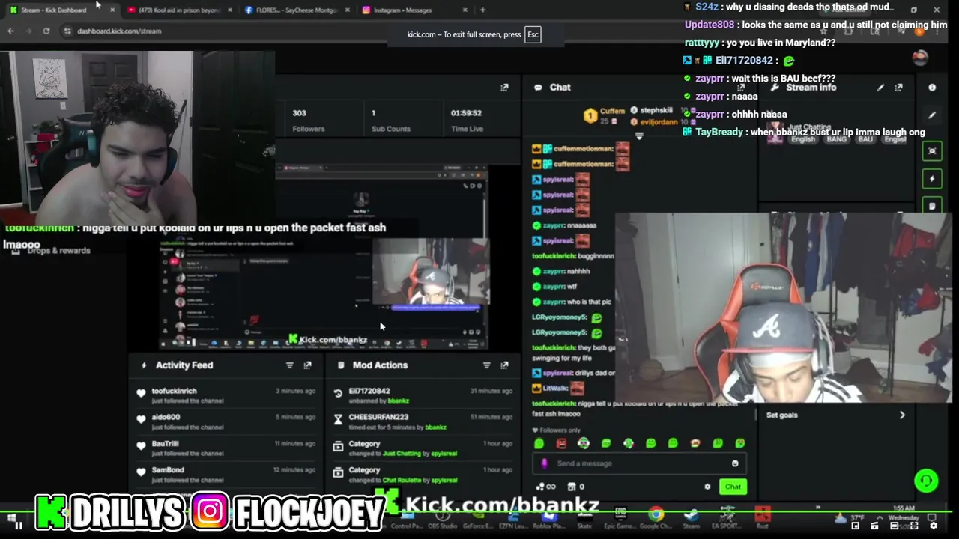Image resolution: width=959 pixels, height=539 pixels.
Task: Filter the Activity Feed list
Action: pos(289,365)
